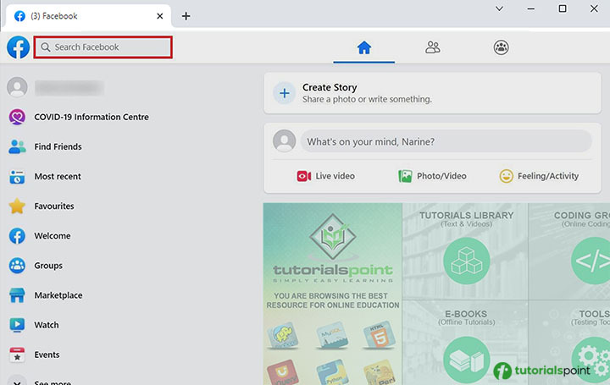Open Events from the sidebar
This screenshot has height=385, width=610.
47,355
